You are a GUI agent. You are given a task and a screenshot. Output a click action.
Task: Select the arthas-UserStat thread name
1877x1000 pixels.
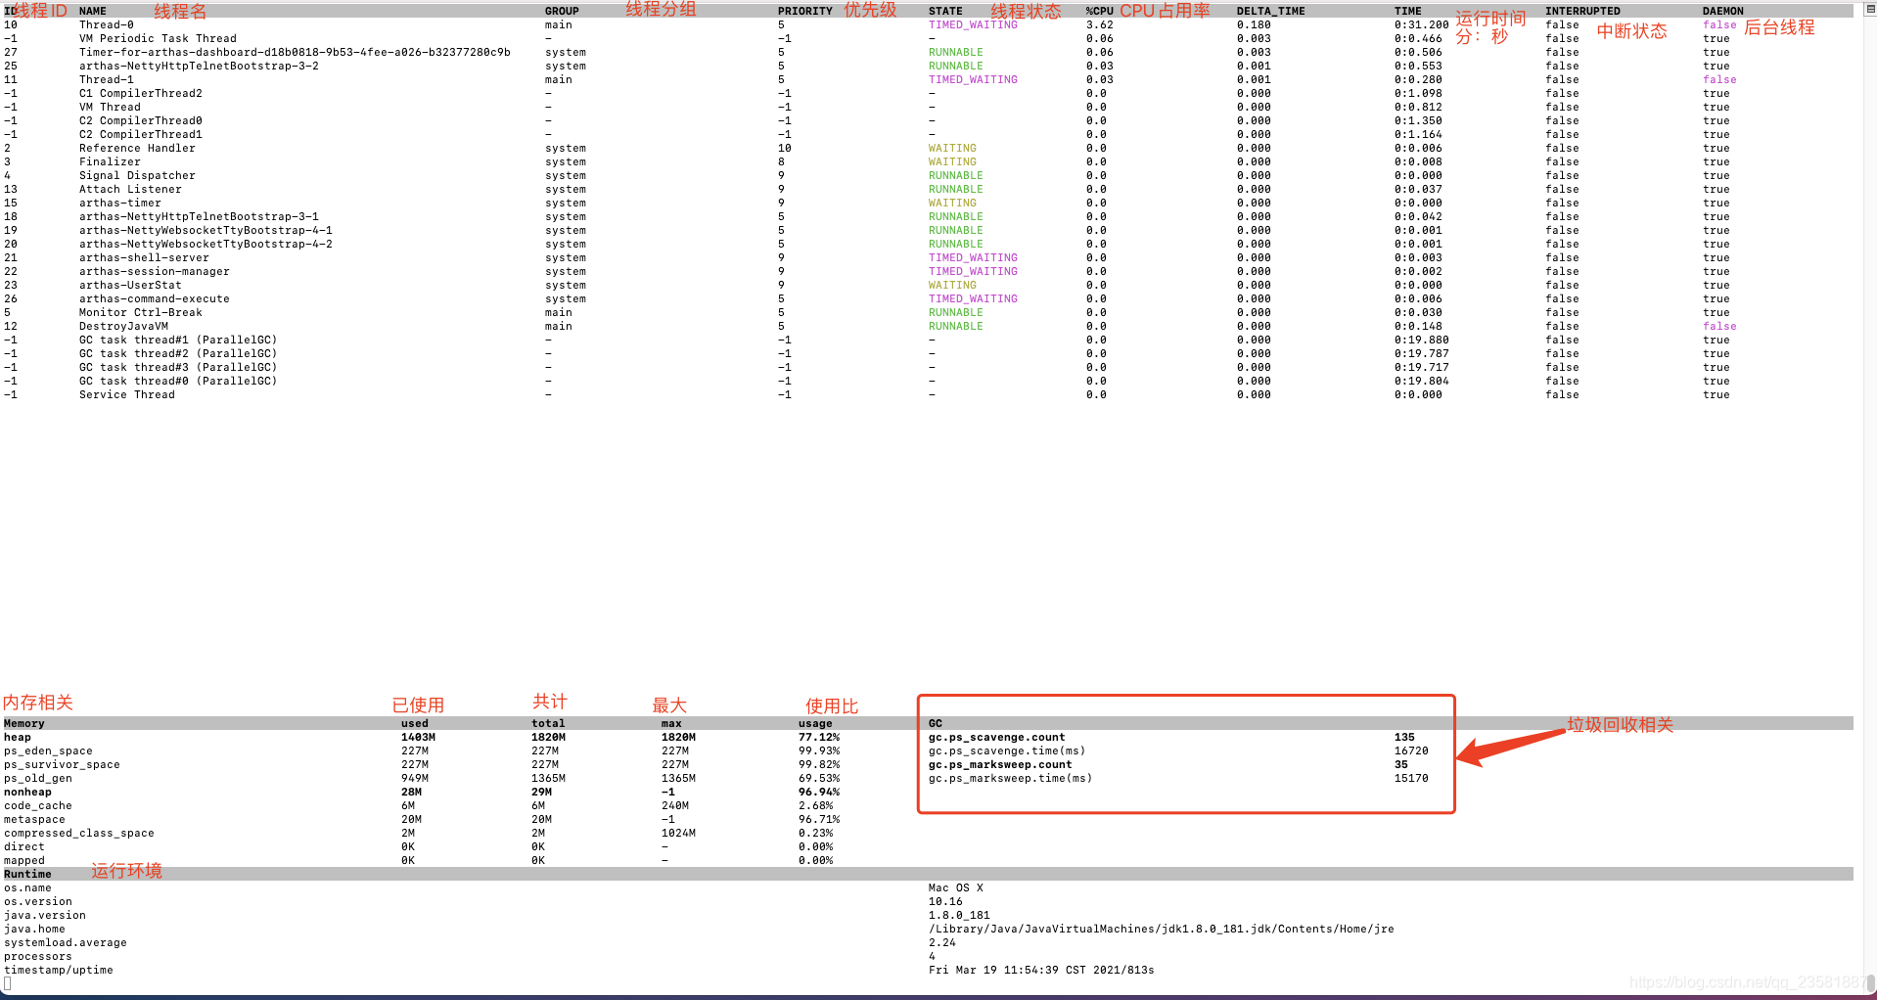[130, 286]
